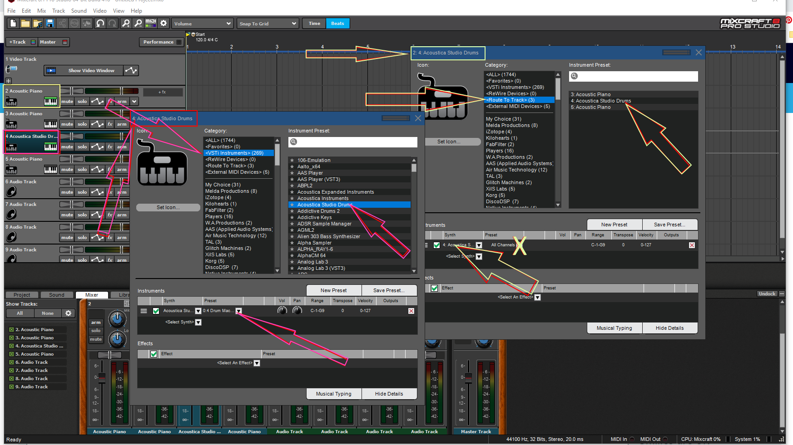Click the burn CD icon in the toolbar

click(x=74, y=23)
